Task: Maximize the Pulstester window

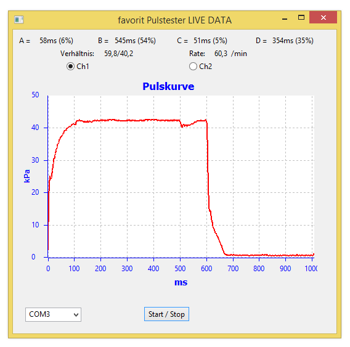Action: pyautogui.click(x=301, y=17)
